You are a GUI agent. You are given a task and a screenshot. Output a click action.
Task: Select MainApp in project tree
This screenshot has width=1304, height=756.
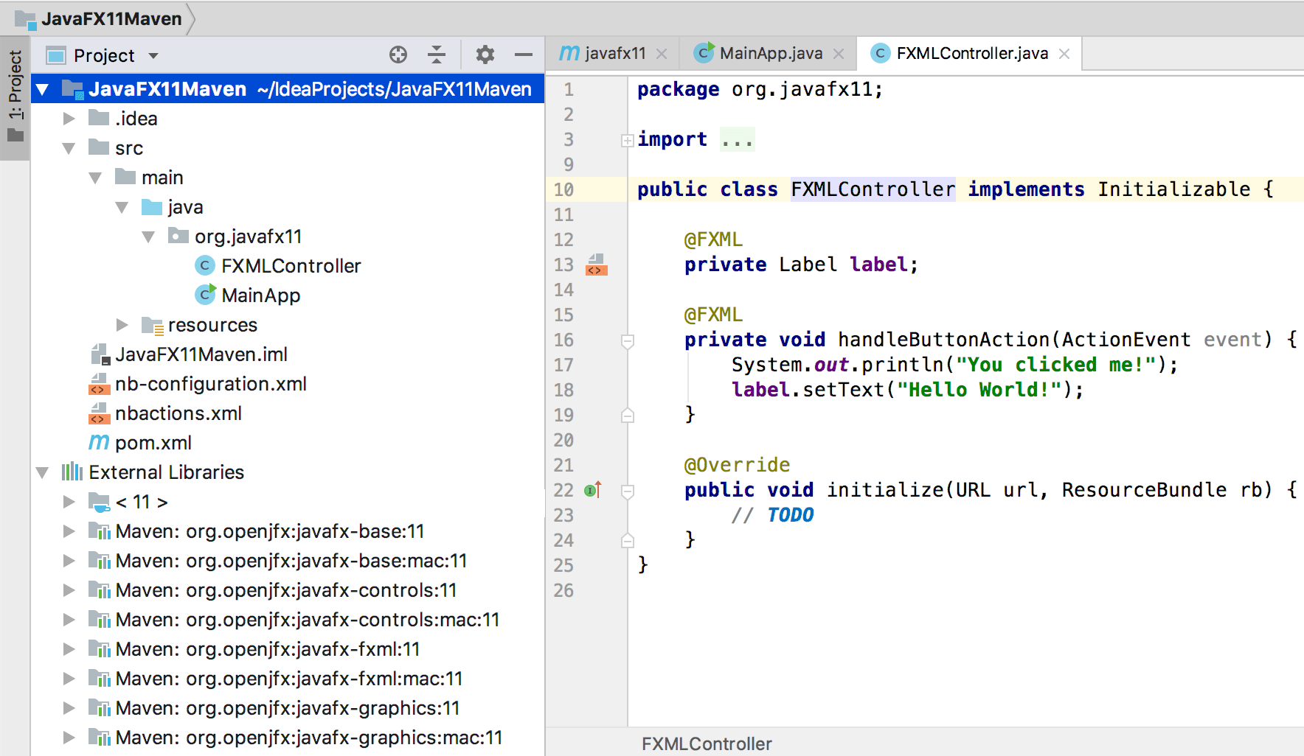[260, 295]
